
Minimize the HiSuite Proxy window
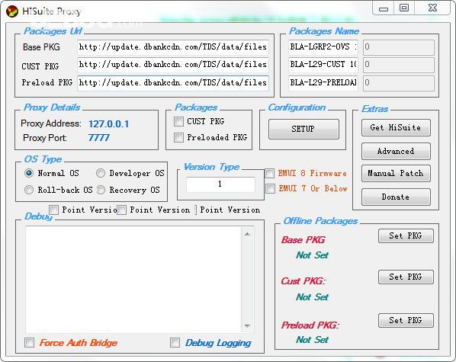pos(384,8)
